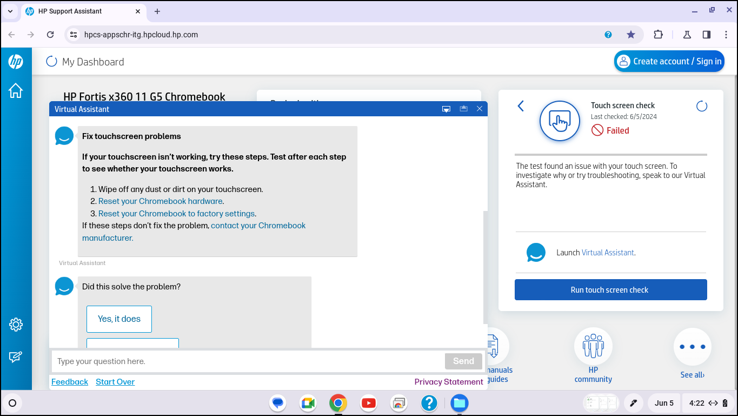Select the Yes, it does answer

[119, 319]
